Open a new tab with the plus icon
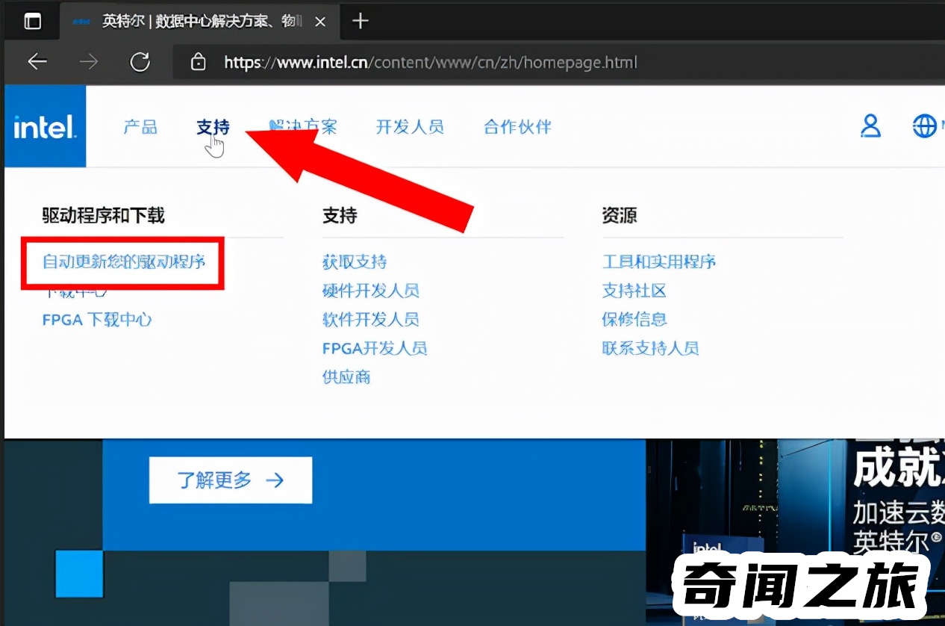 coord(360,21)
